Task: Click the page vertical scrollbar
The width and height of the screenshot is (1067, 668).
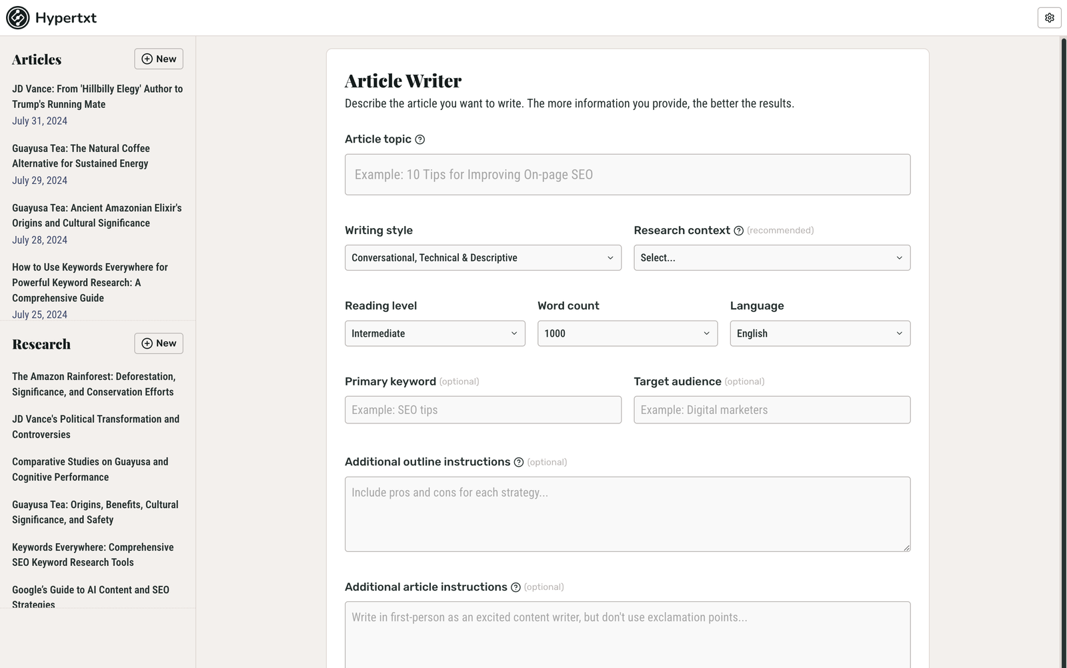Action: point(1064,351)
